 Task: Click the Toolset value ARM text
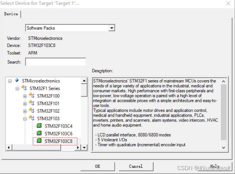coord(33,53)
